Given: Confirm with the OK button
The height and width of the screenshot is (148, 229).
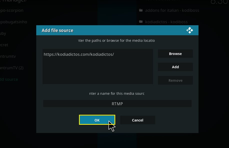Looking at the screenshot, I should tap(97, 120).
